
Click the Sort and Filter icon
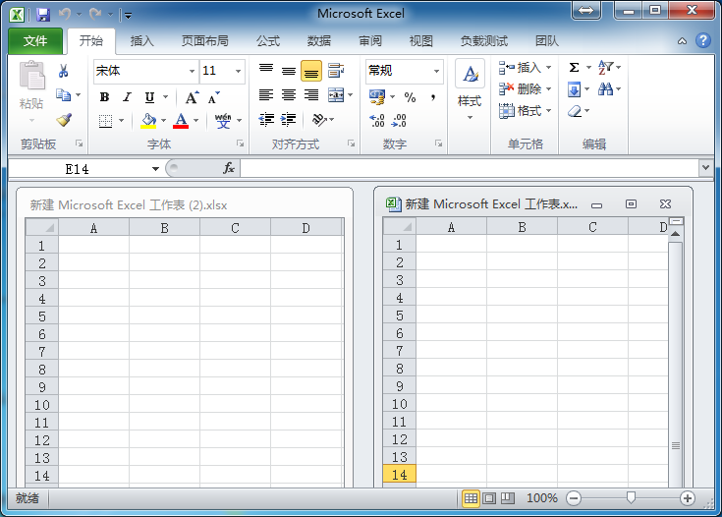(x=605, y=67)
